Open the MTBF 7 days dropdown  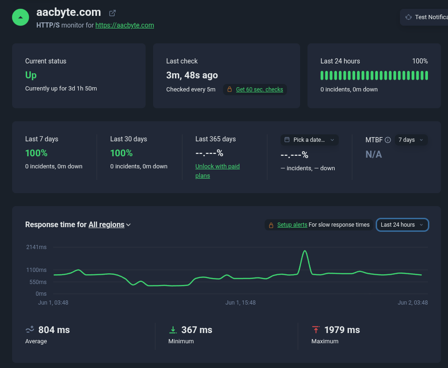click(x=411, y=140)
